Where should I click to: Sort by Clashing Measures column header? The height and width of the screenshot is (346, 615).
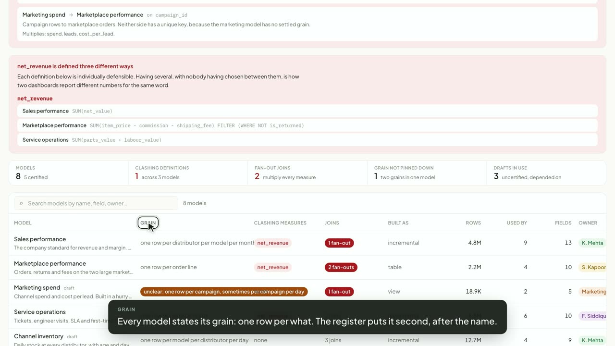(280, 223)
